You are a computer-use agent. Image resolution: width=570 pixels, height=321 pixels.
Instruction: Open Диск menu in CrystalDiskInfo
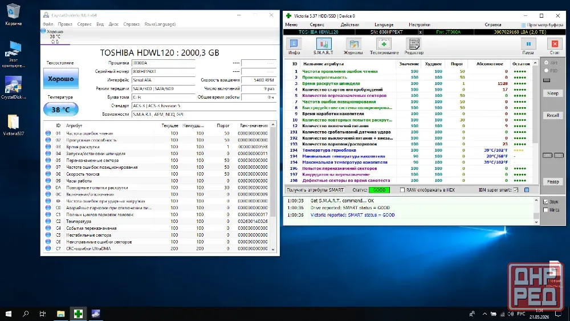pyautogui.click(x=113, y=24)
